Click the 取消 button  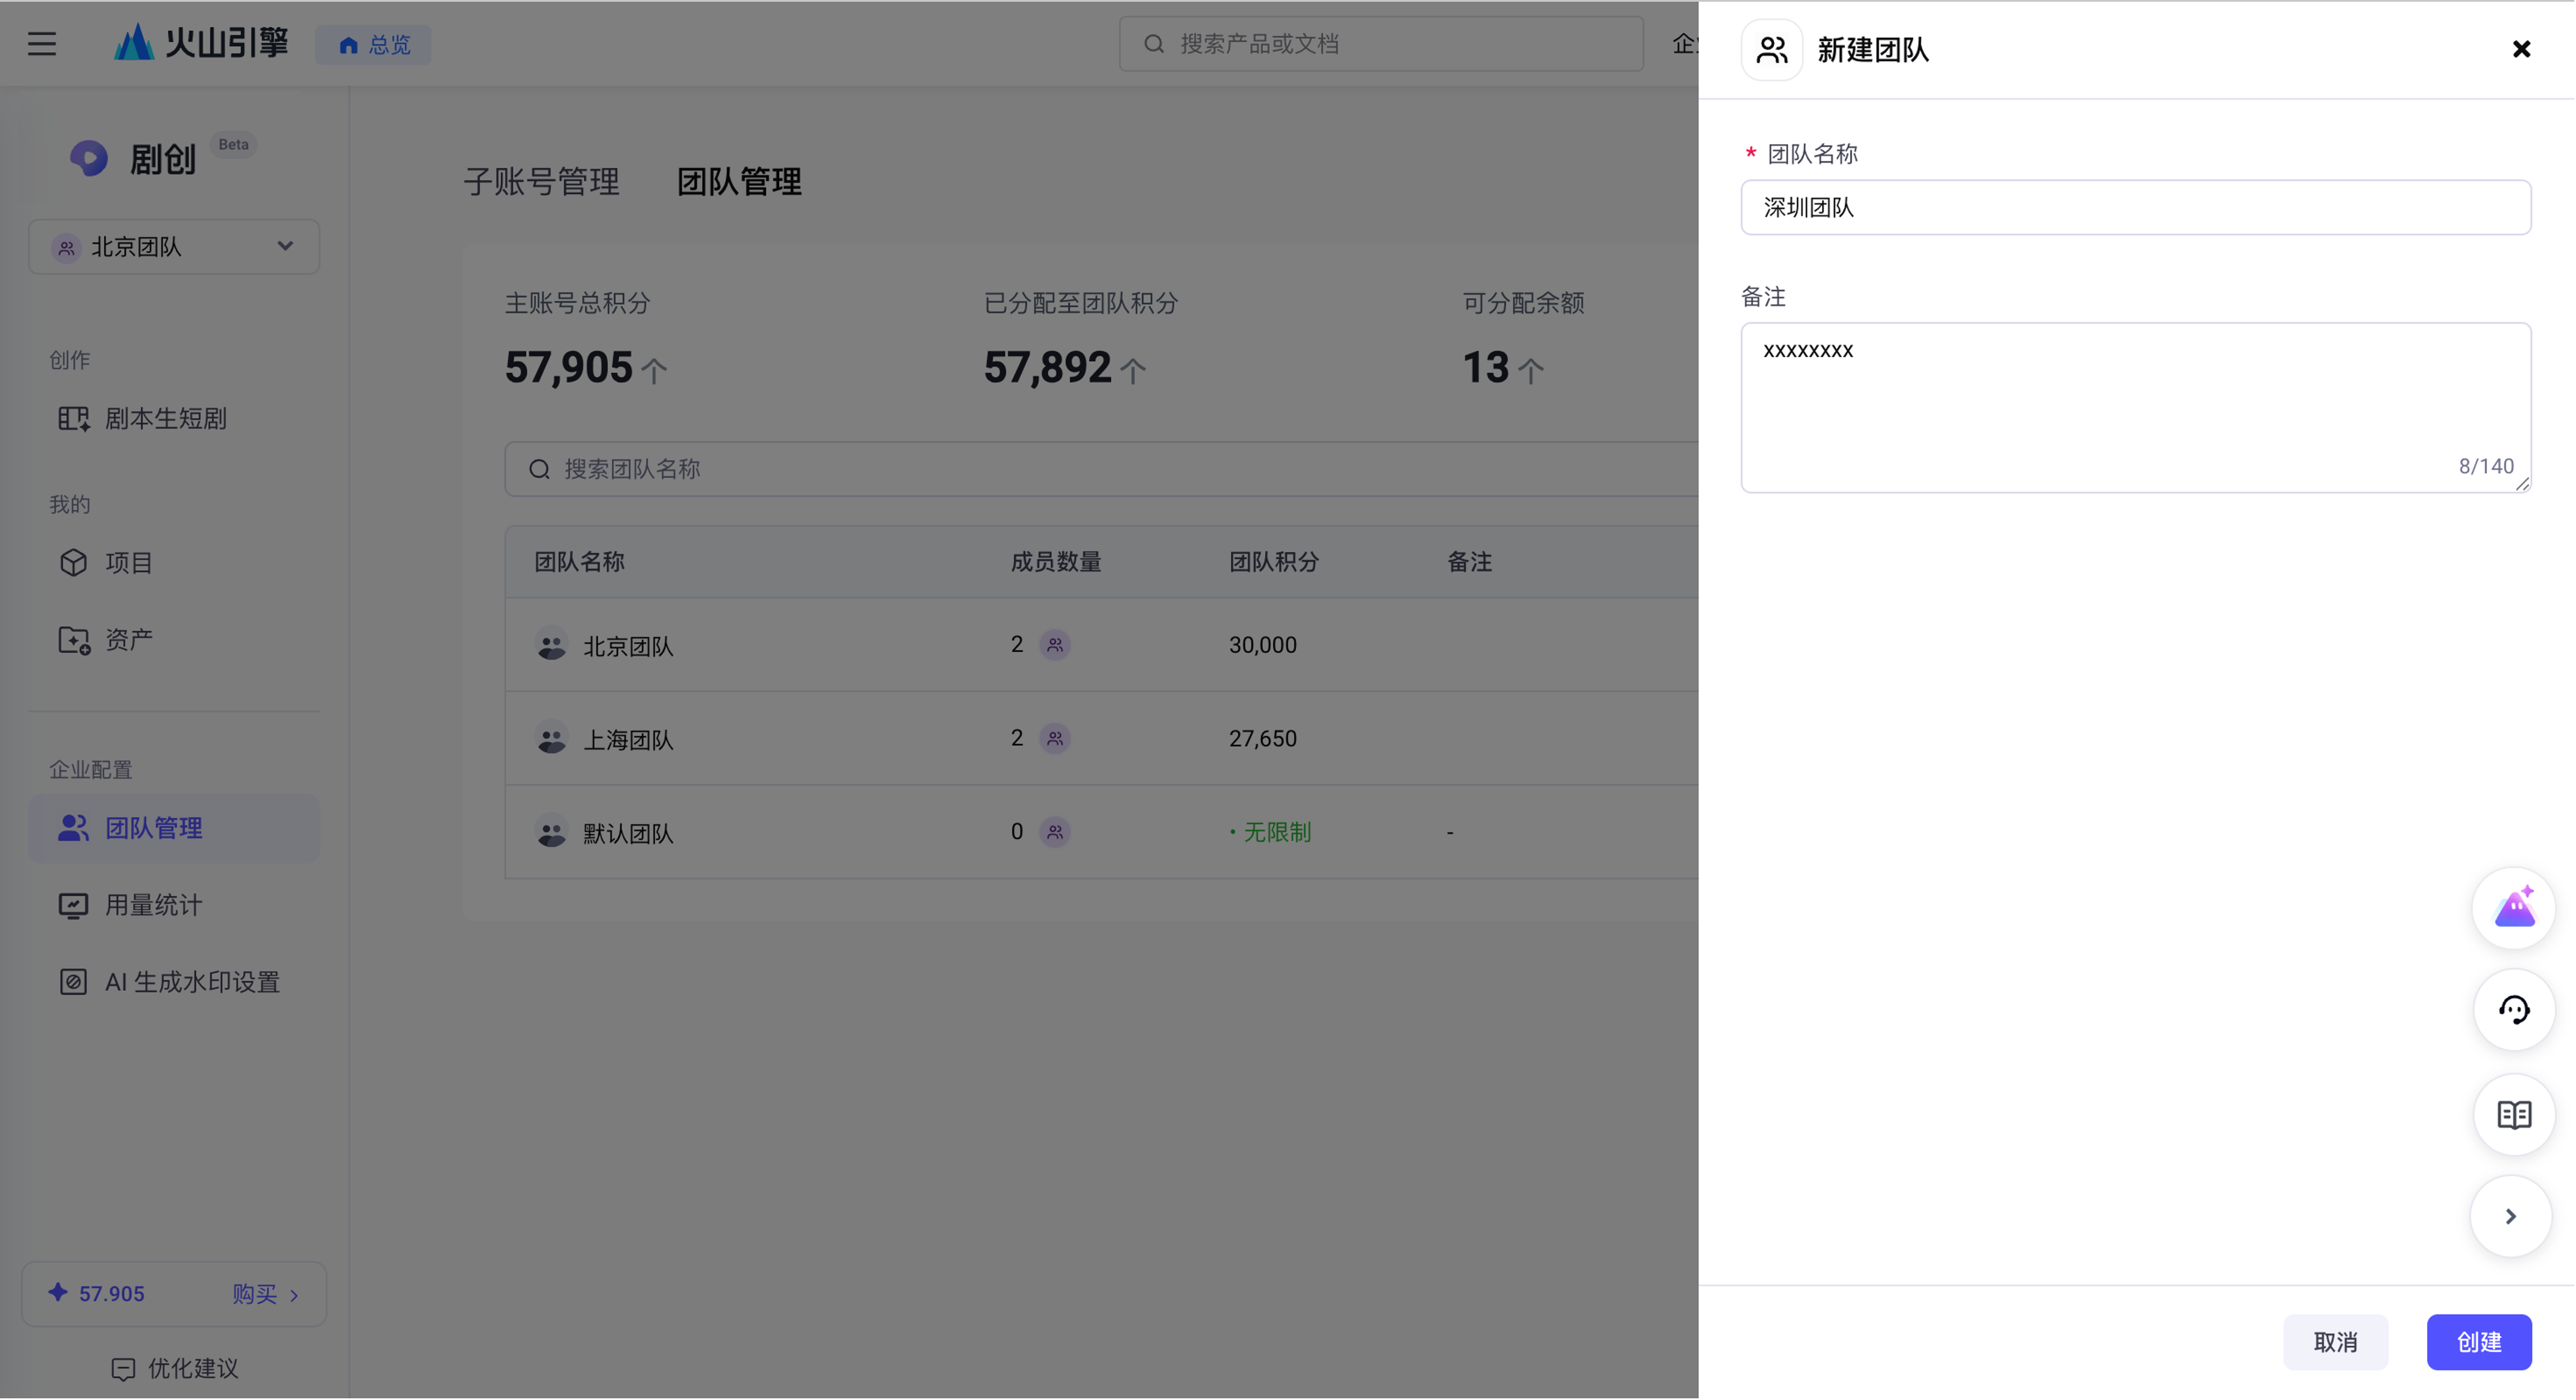(2335, 1343)
